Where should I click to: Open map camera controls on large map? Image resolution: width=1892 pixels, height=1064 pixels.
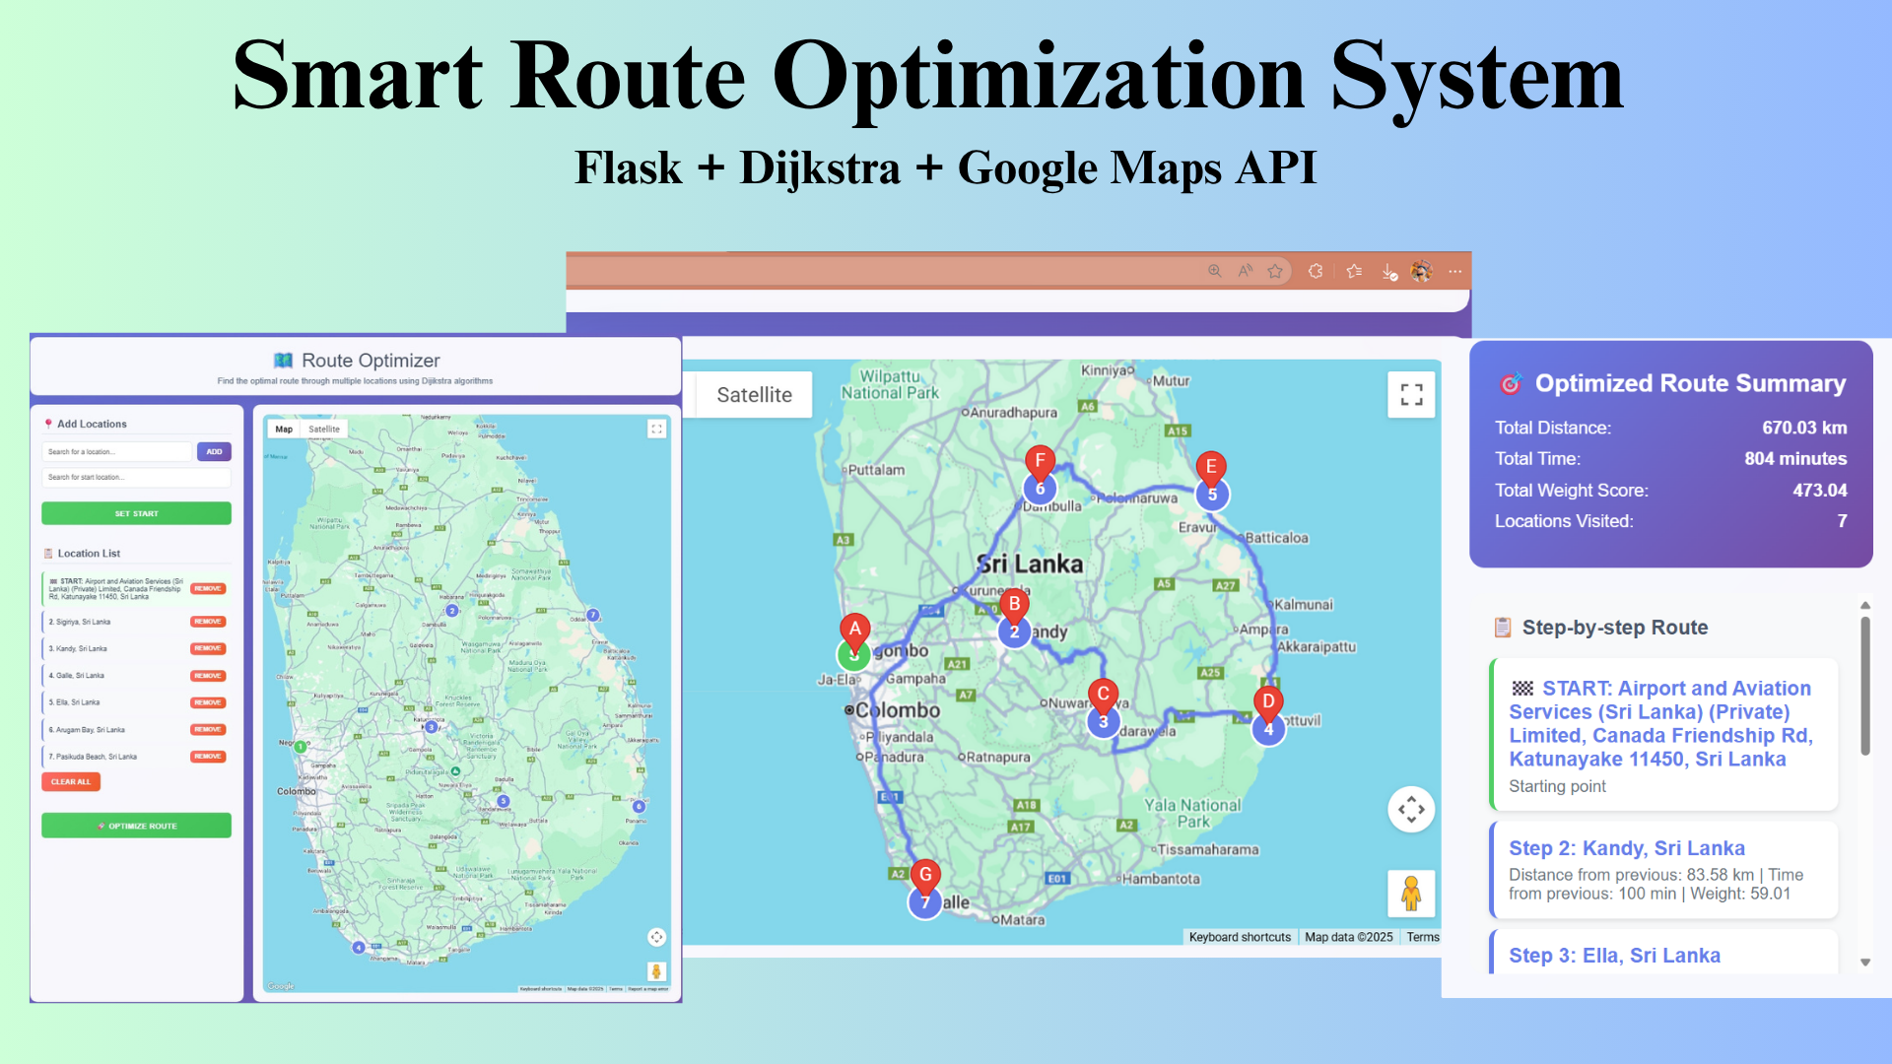pos(1411,810)
